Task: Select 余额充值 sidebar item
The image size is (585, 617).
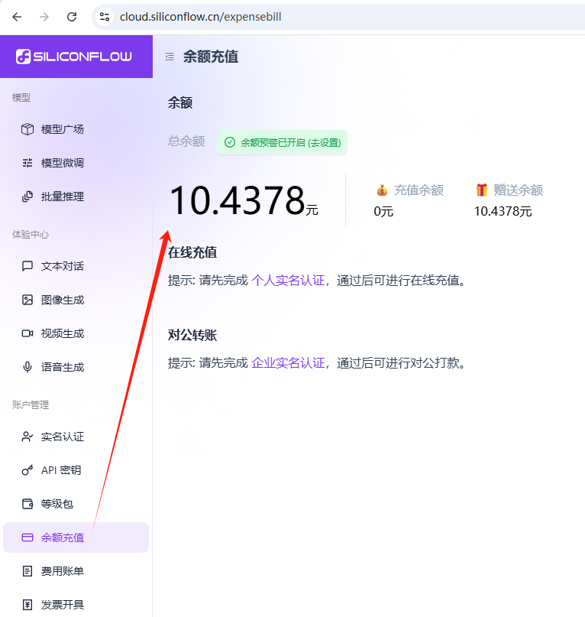Action: pyautogui.click(x=76, y=537)
